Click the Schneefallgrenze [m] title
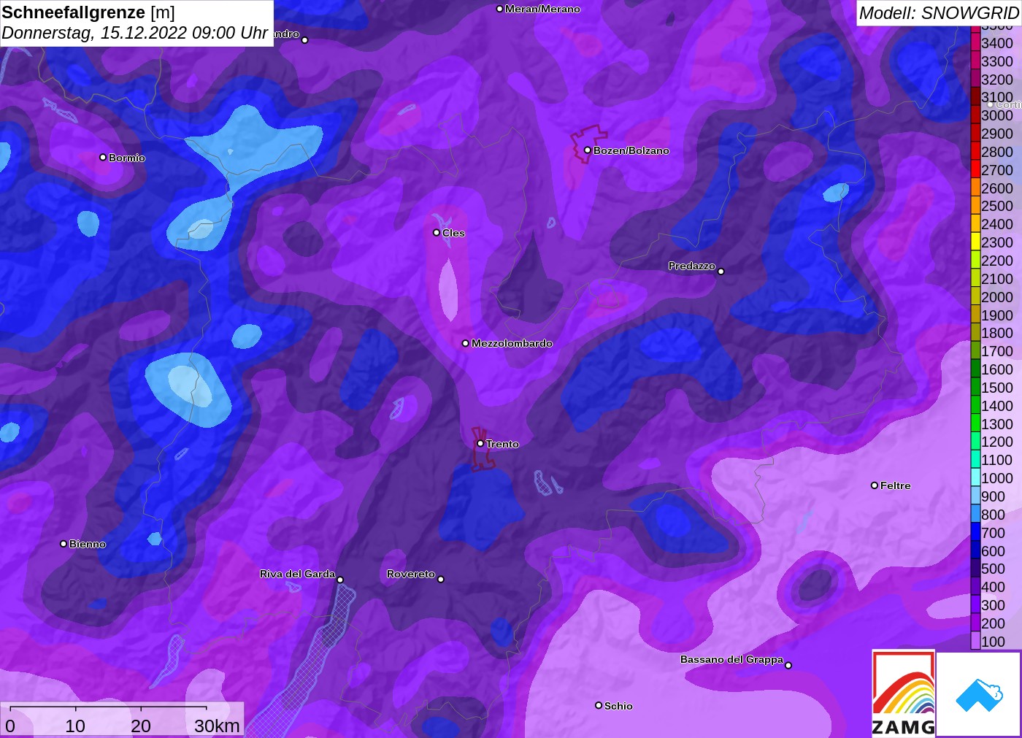1022x738 pixels. point(88,12)
